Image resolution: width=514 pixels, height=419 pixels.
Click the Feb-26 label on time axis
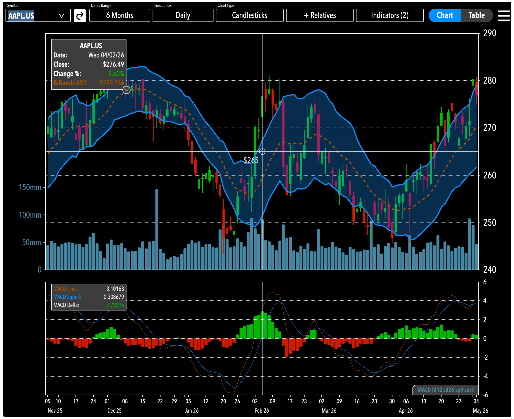[x=262, y=411]
